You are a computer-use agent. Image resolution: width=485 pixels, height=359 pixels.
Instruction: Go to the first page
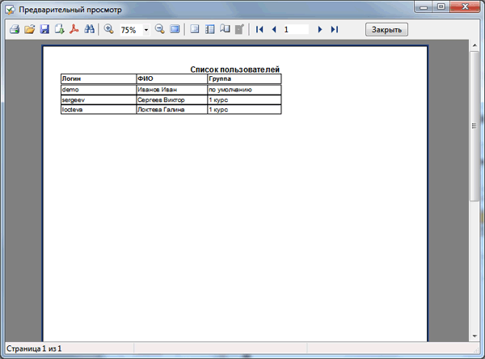tap(259, 29)
